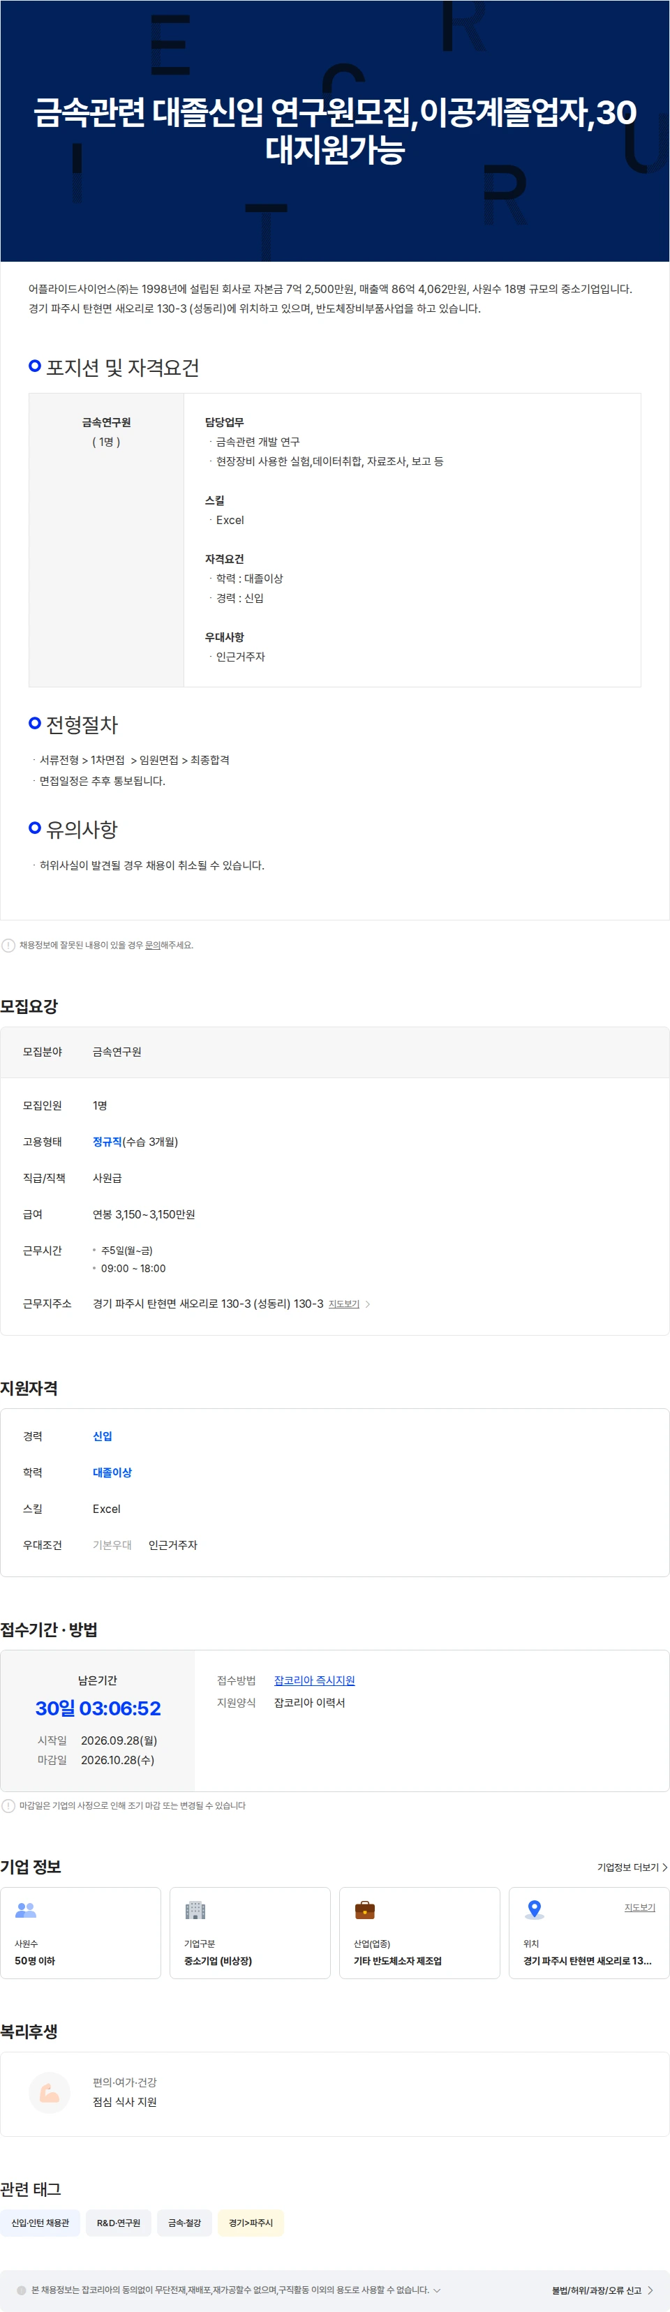Click the flexed arm icon in 복리후생
Image resolution: width=670 pixels, height=2312 pixels.
click(50, 2092)
